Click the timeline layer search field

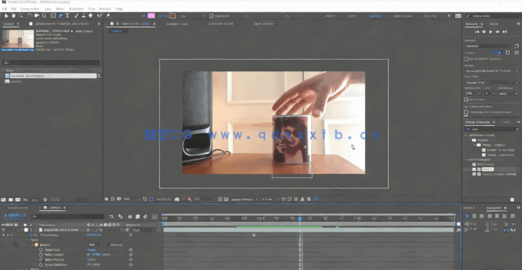[x=67, y=216]
